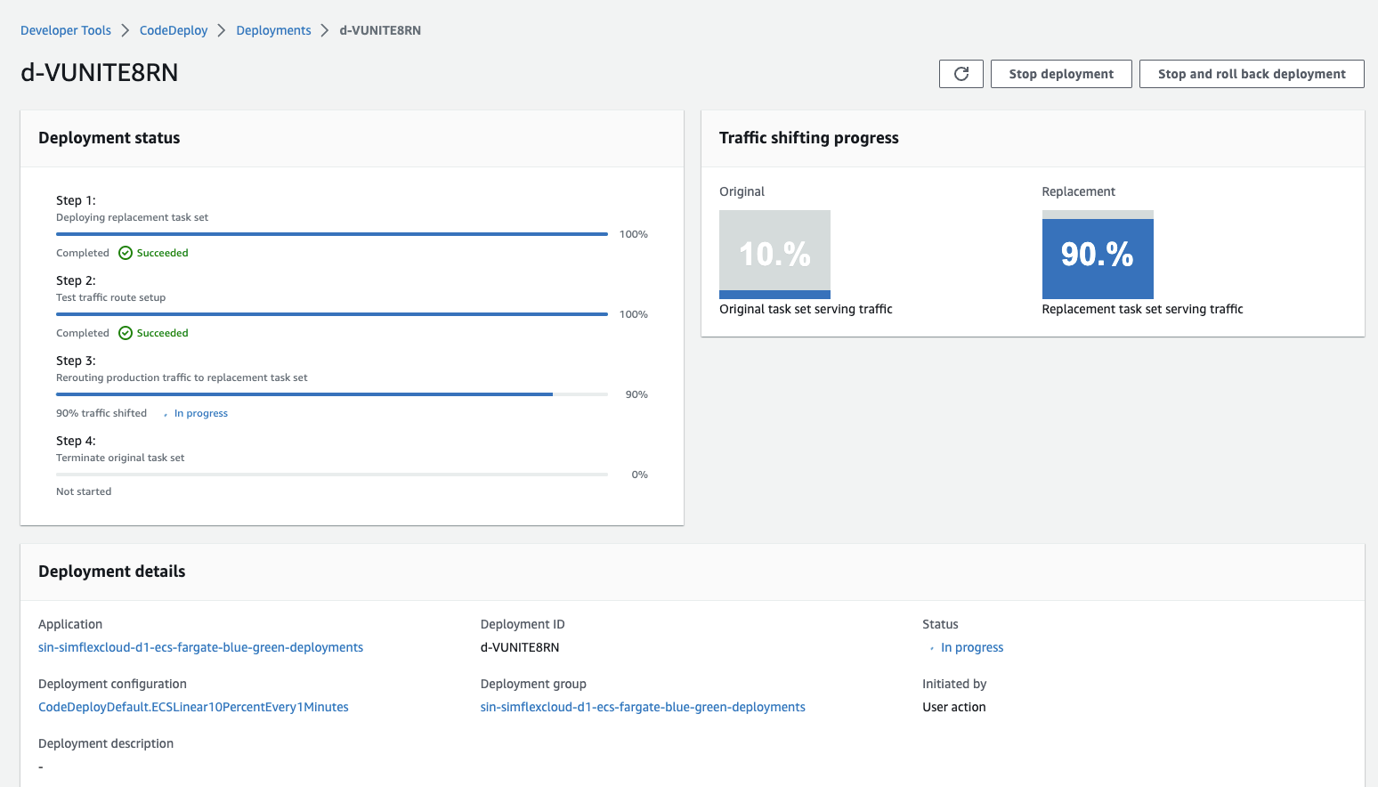Click Step 3 rerouting traffic progress bar

click(332, 394)
